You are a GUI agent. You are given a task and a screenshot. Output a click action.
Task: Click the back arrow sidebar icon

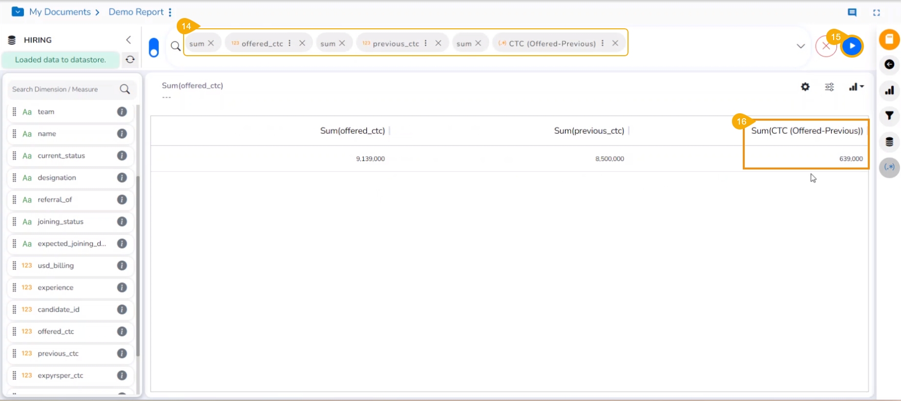(x=889, y=64)
